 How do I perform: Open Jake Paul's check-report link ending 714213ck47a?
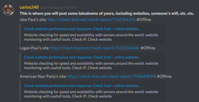click(x=91, y=20)
